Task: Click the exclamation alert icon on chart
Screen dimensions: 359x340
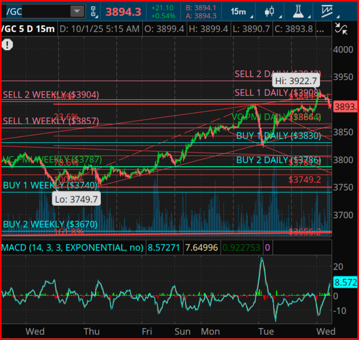Action: coord(7,45)
